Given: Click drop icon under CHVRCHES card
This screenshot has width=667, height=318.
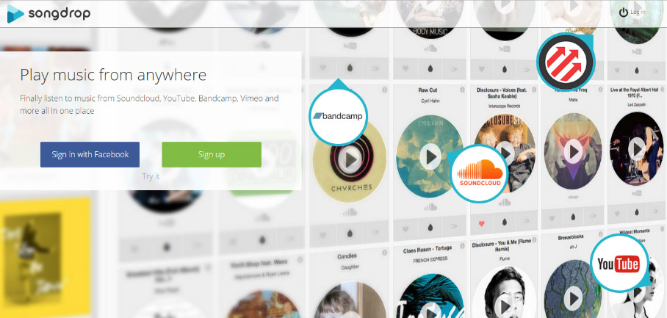Looking at the screenshot, I should [x=350, y=233].
